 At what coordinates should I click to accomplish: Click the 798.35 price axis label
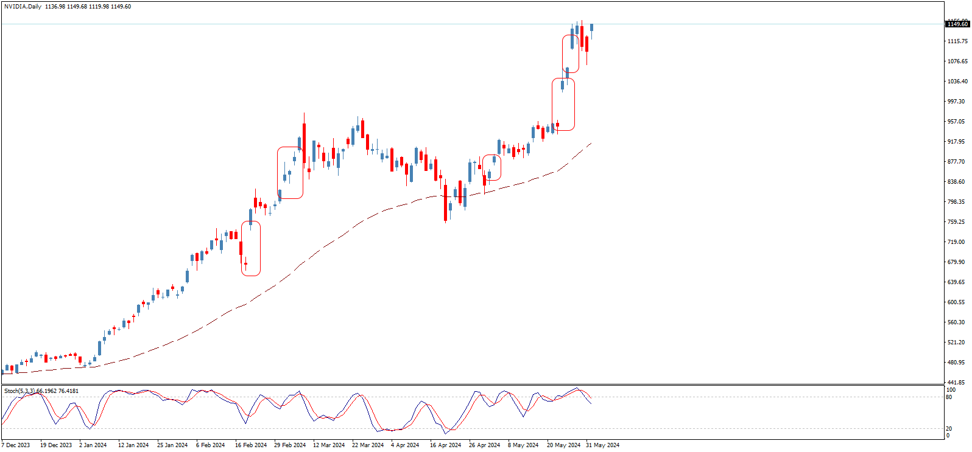pyautogui.click(x=956, y=202)
